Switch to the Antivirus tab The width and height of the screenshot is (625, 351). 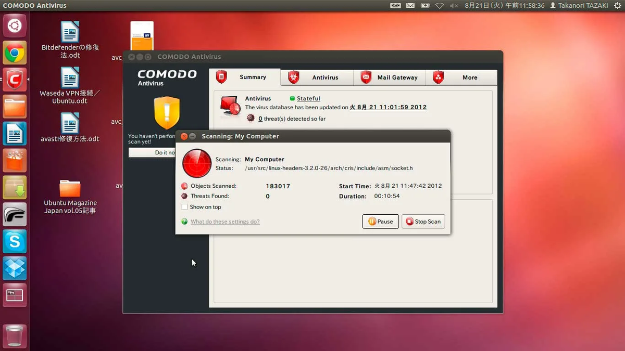[x=317, y=77]
